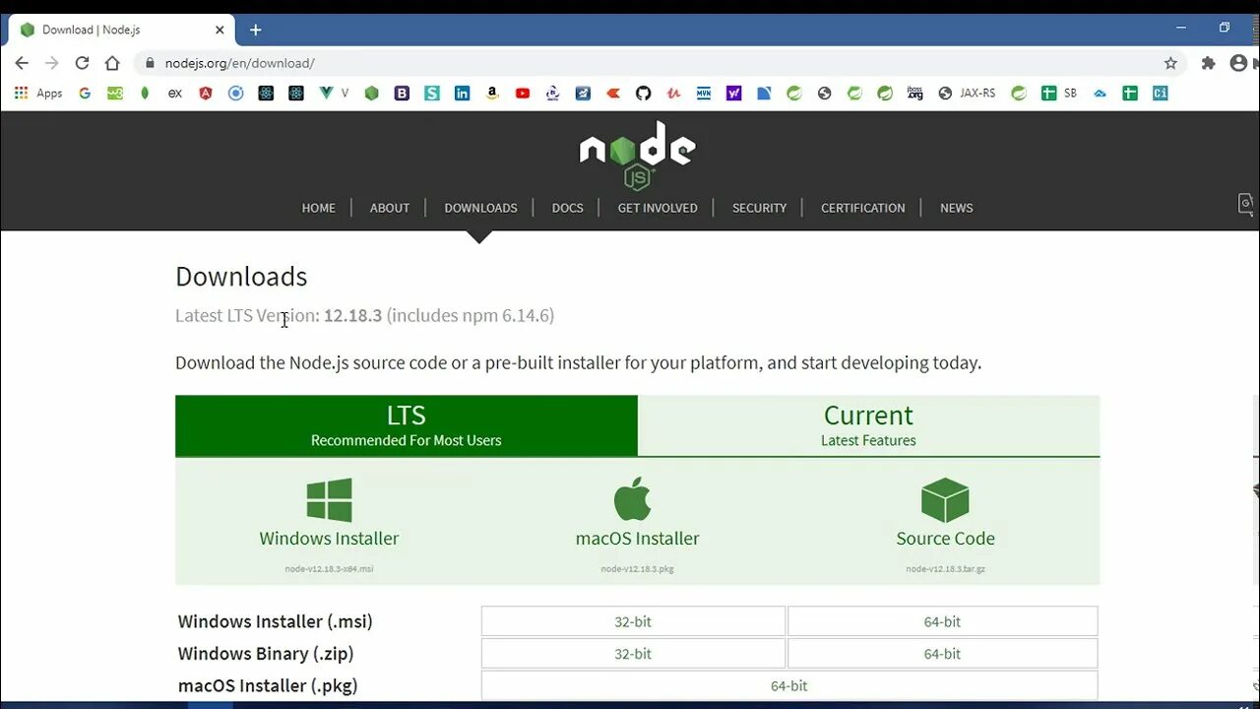Image resolution: width=1260 pixels, height=709 pixels.
Task: Open the YouTube bookmark icon
Action: tap(523, 94)
